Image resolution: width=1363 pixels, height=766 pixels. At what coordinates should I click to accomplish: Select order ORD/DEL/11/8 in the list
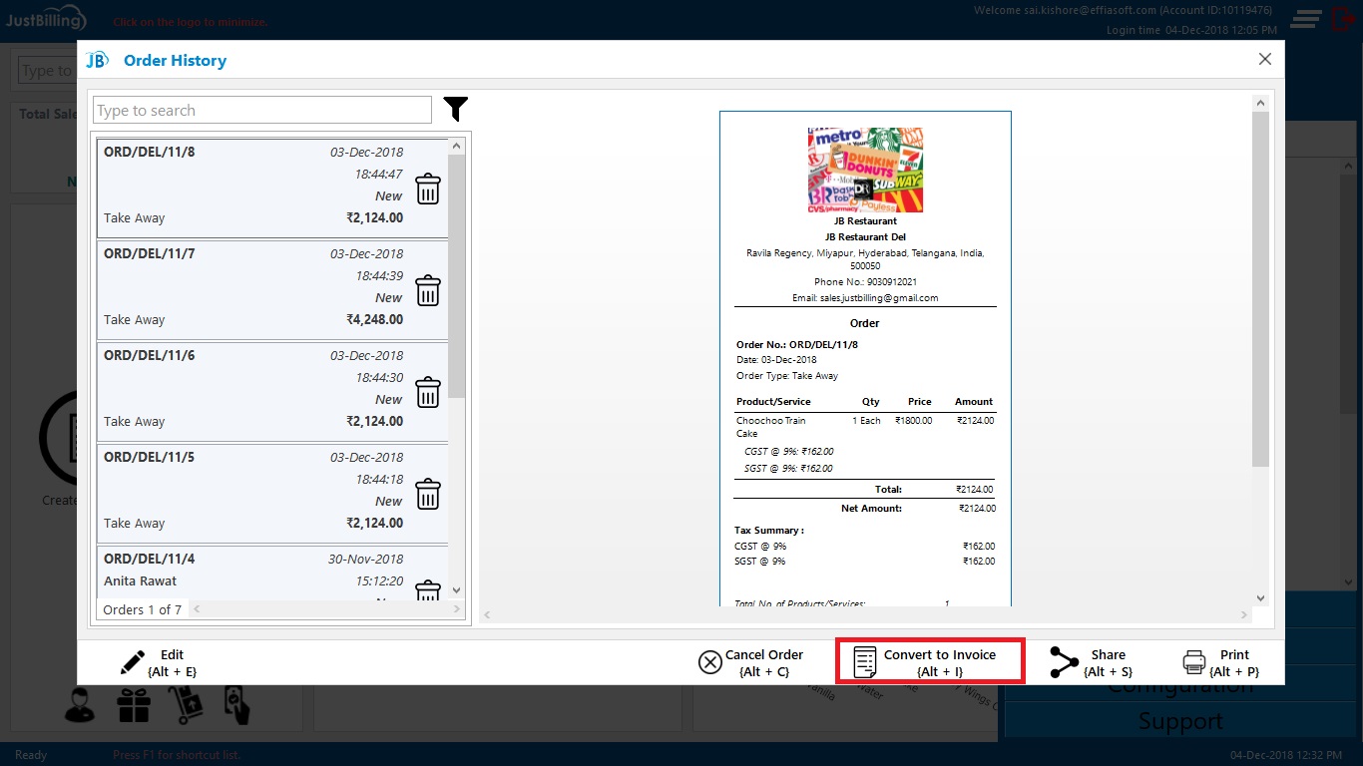pos(272,189)
